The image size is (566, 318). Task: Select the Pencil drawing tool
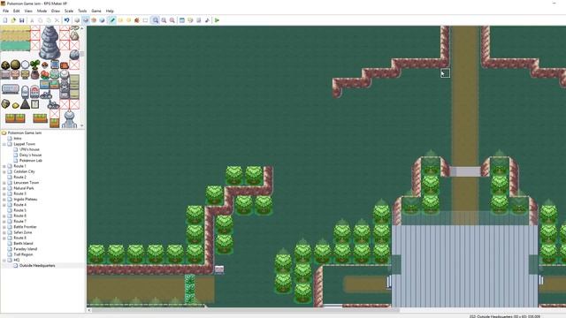point(112,20)
